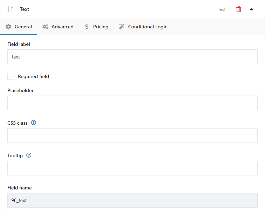Viewport: 265px width, 215px height.
Task: Click the Text title in the header
Action: (x=25, y=9)
